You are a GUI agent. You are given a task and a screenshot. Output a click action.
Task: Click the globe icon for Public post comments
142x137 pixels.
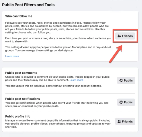tap(121, 80)
